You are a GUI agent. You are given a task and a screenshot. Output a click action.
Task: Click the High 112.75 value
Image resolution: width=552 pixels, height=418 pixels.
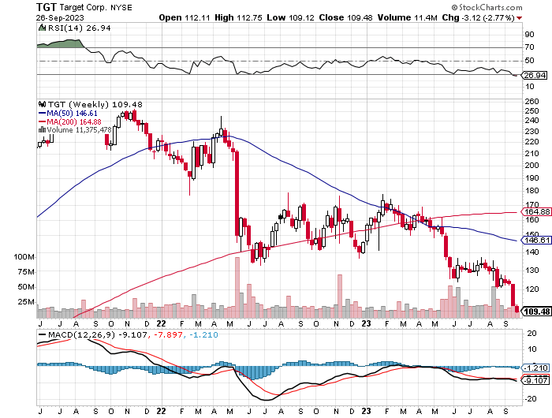[238, 17]
